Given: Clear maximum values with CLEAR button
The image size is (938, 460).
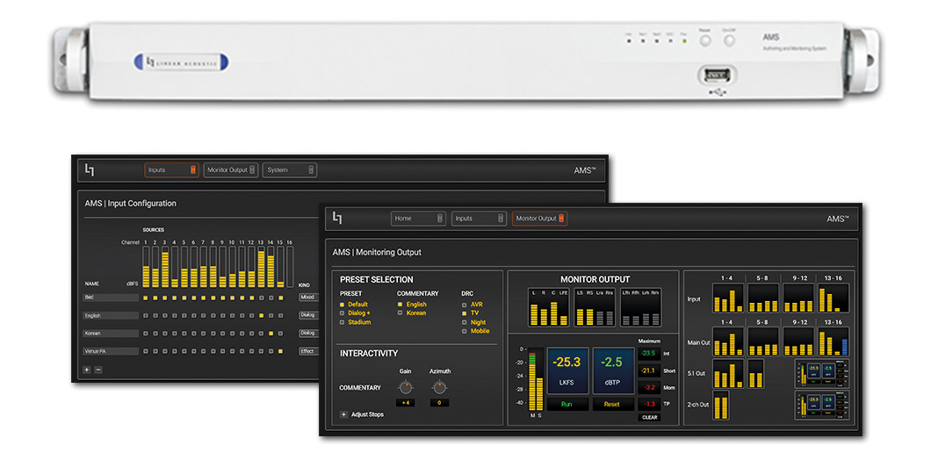Looking at the screenshot, I should point(650,418).
